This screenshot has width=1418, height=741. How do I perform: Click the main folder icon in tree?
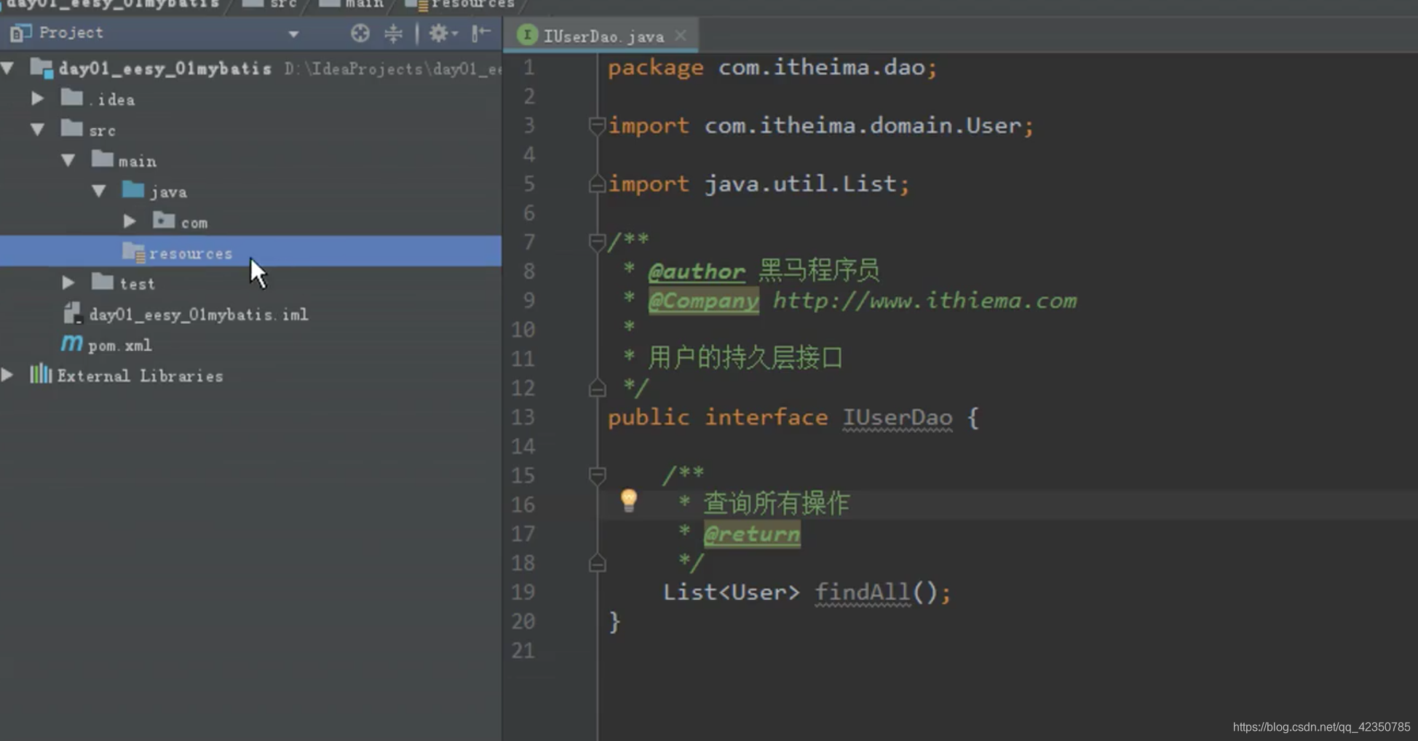[102, 159]
